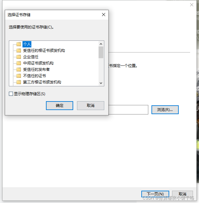Proceed with the 下一页(N) button

(x=155, y=194)
